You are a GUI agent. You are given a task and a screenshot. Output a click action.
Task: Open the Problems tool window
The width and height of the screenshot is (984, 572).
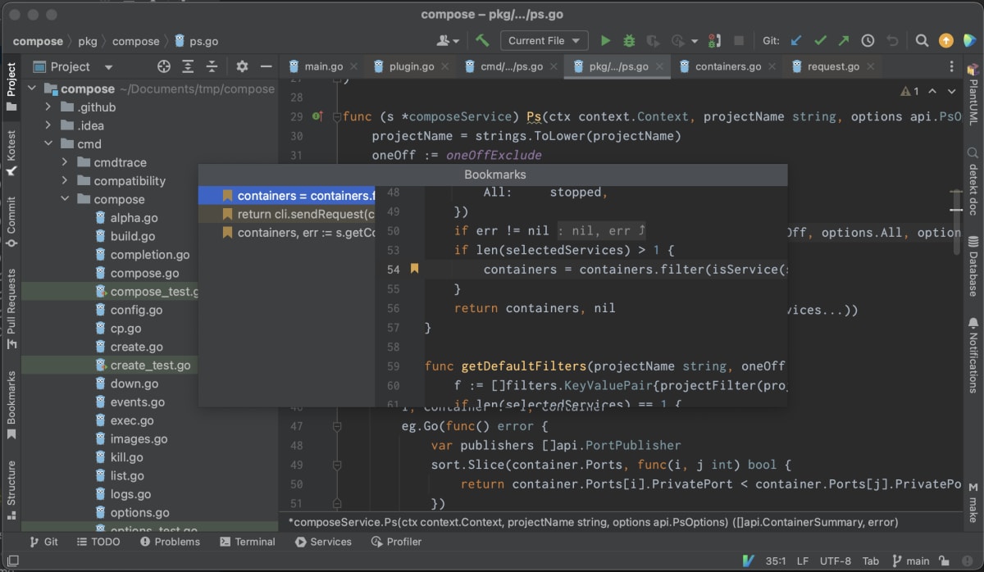[x=170, y=542]
